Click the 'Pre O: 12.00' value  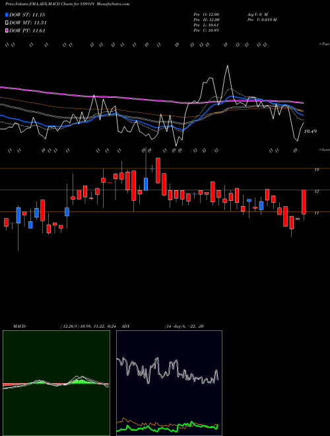click(207, 14)
